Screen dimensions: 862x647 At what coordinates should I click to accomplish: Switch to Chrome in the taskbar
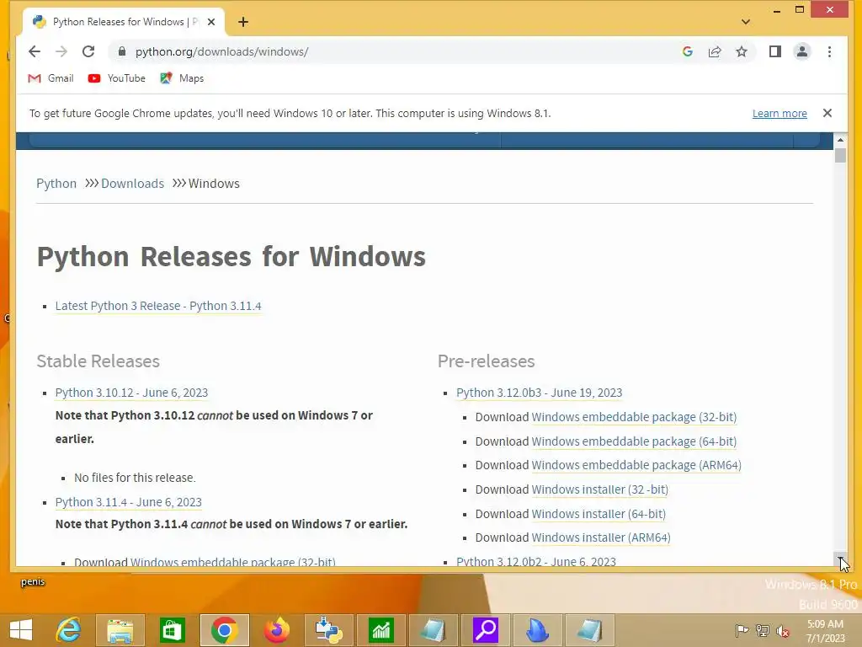coord(224,630)
